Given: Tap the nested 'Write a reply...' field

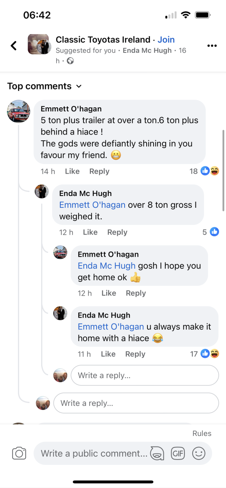Looking at the screenshot, I should [x=145, y=375].
